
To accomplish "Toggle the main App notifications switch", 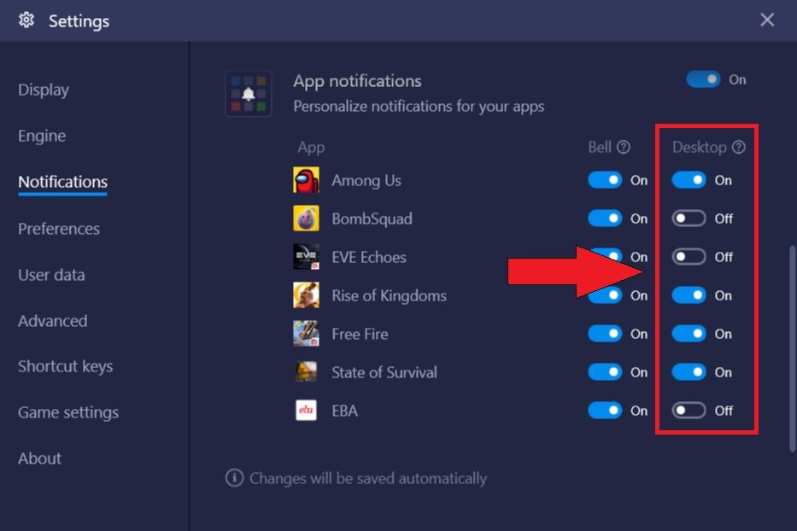I will pyautogui.click(x=703, y=79).
